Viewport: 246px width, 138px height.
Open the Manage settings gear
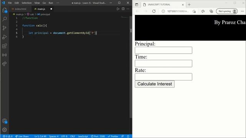coord(5,130)
